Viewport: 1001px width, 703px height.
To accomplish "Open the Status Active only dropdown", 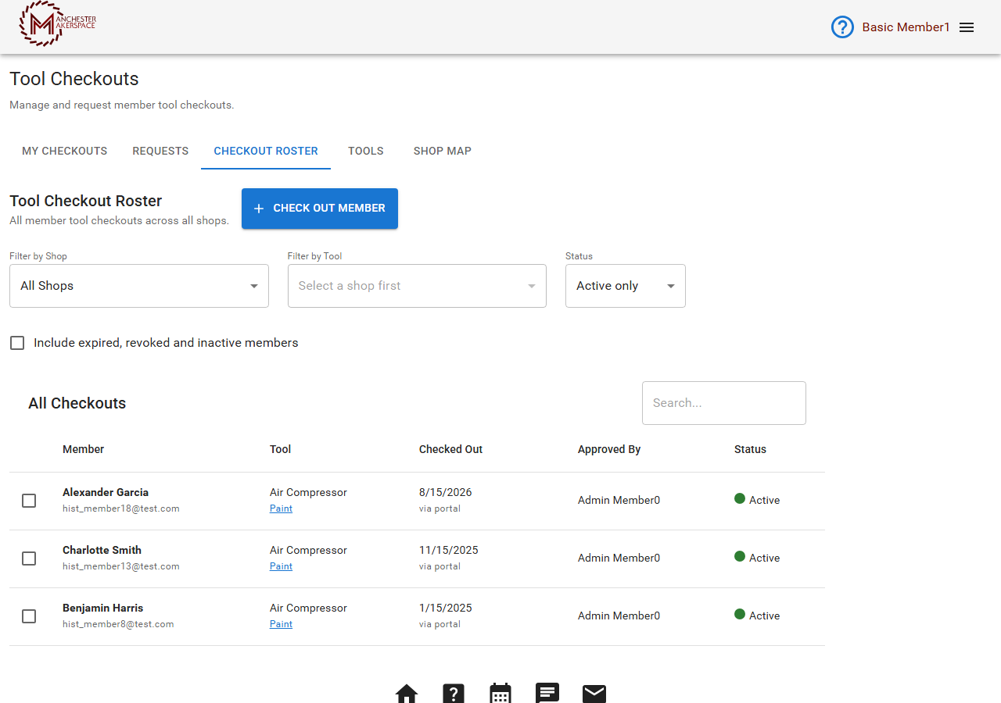I will (626, 286).
